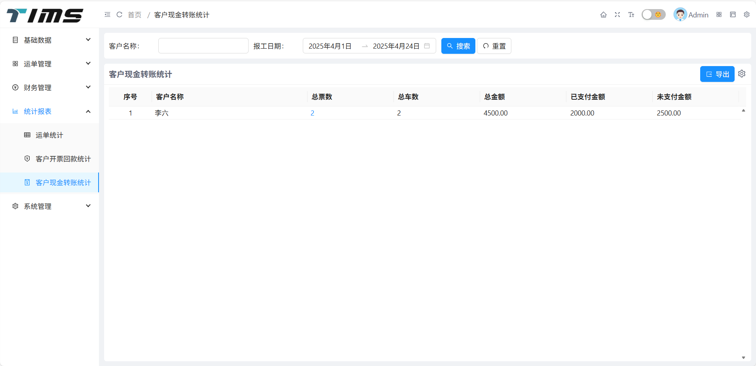The width and height of the screenshot is (756, 366).
Task: Expand the 基础数据 menu
Action: click(51, 40)
